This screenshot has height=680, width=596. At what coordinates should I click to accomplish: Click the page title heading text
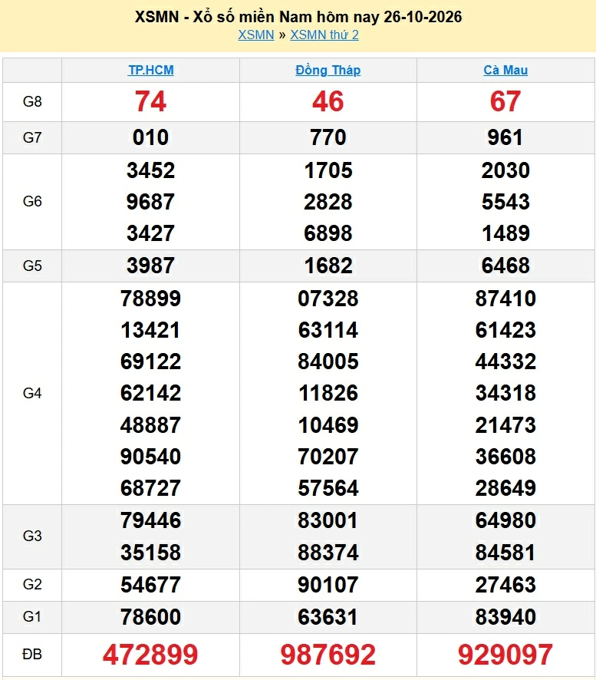(x=298, y=17)
